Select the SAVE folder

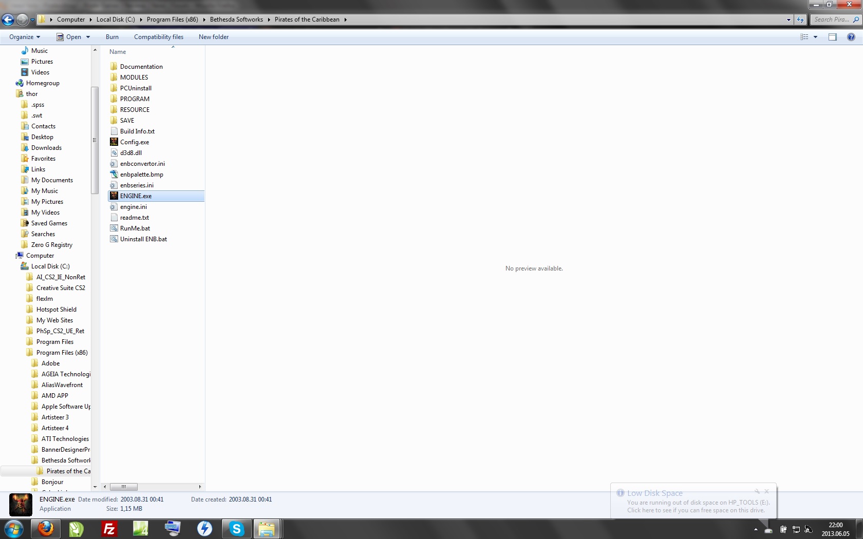pyautogui.click(x=127, y=121)
